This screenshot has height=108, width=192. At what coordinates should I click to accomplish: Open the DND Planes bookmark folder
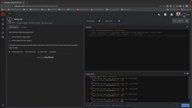tap(126, 9)
